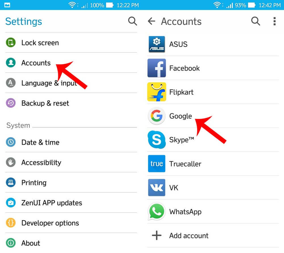Screen dimensions: 284x253
Task: Tap the Flipkart account icon
Action: pos(156,92)
